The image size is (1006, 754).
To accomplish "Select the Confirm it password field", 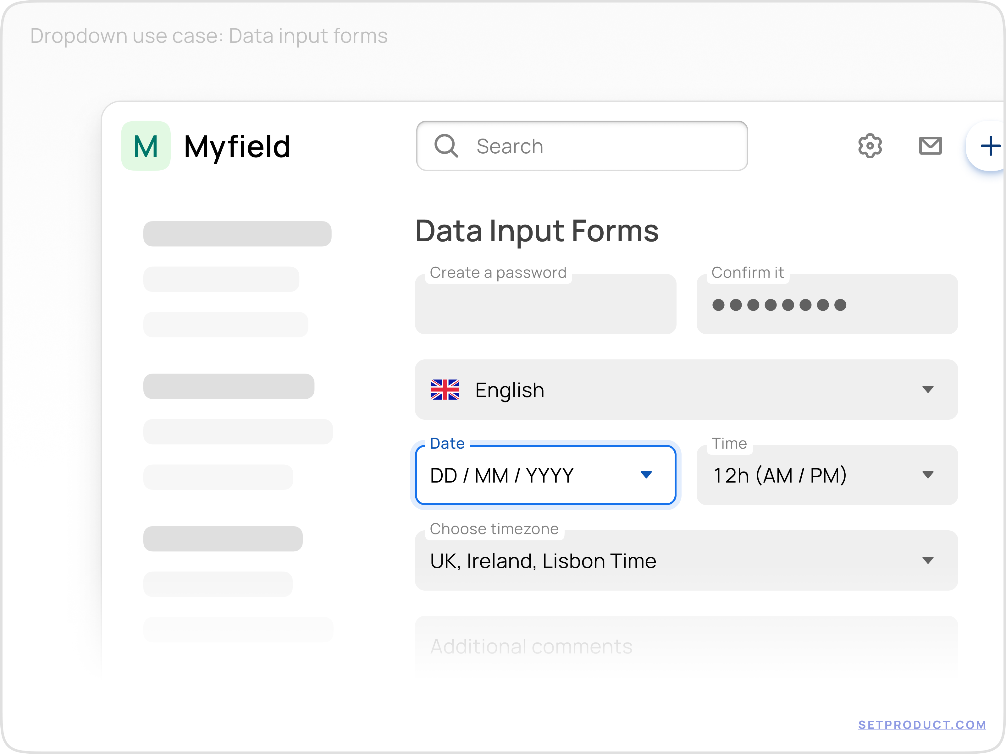I will tap(826, 303).
